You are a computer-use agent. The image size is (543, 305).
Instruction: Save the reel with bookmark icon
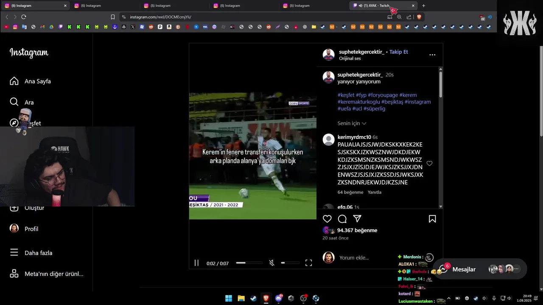(432, 219)
